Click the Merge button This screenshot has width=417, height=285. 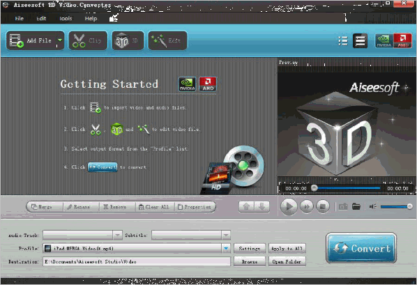click(x=45, y=207)
